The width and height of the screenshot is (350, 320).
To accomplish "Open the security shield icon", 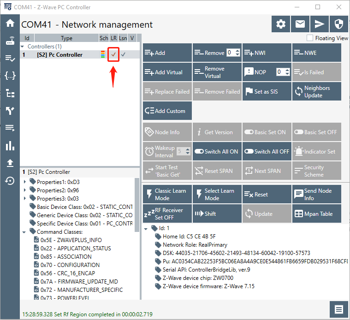I will (338, 24).
